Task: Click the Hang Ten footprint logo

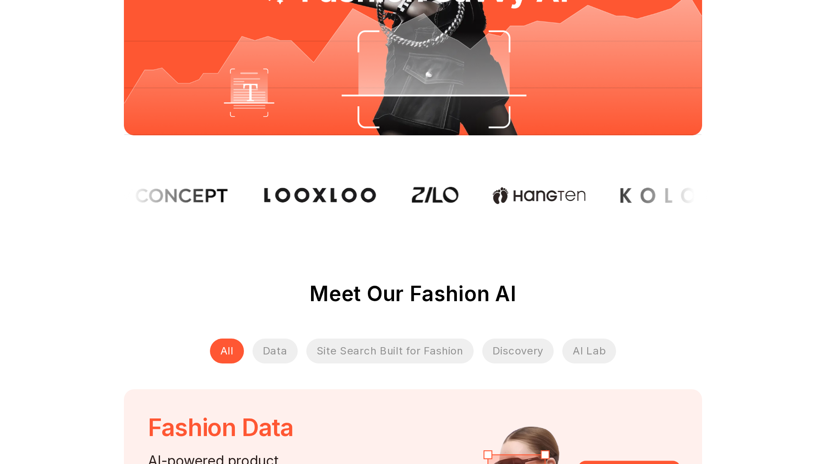Action: (x=539, y=195)
